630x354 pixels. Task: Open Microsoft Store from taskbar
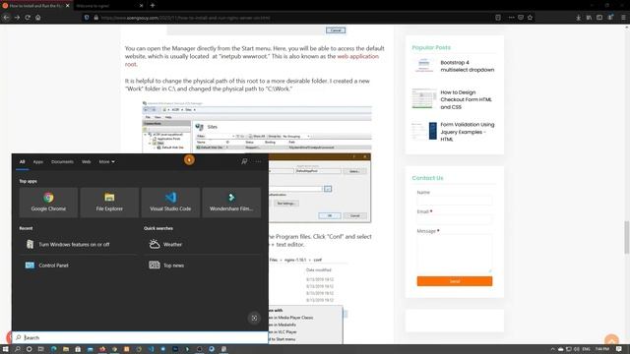78,349
